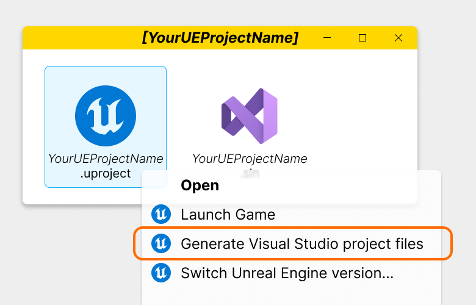Select the Visual Studio solution file icon

(x=250, y=116)
